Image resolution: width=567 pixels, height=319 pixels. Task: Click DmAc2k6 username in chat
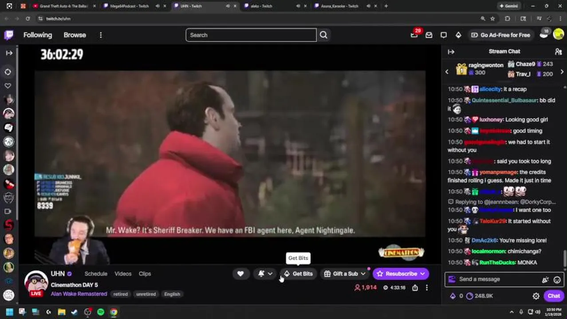pyautogui.click(x=484, y=241)
